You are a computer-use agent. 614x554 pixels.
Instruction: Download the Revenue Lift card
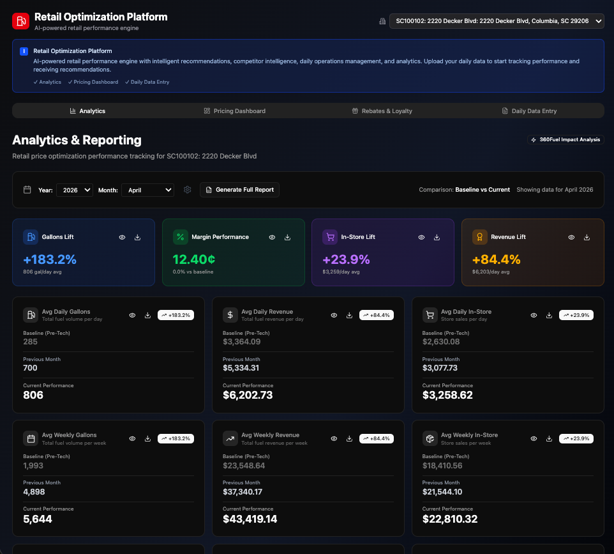point(587,237)
